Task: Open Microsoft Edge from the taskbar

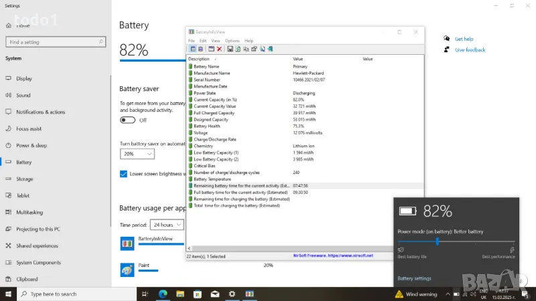Action: click(162, 294)
